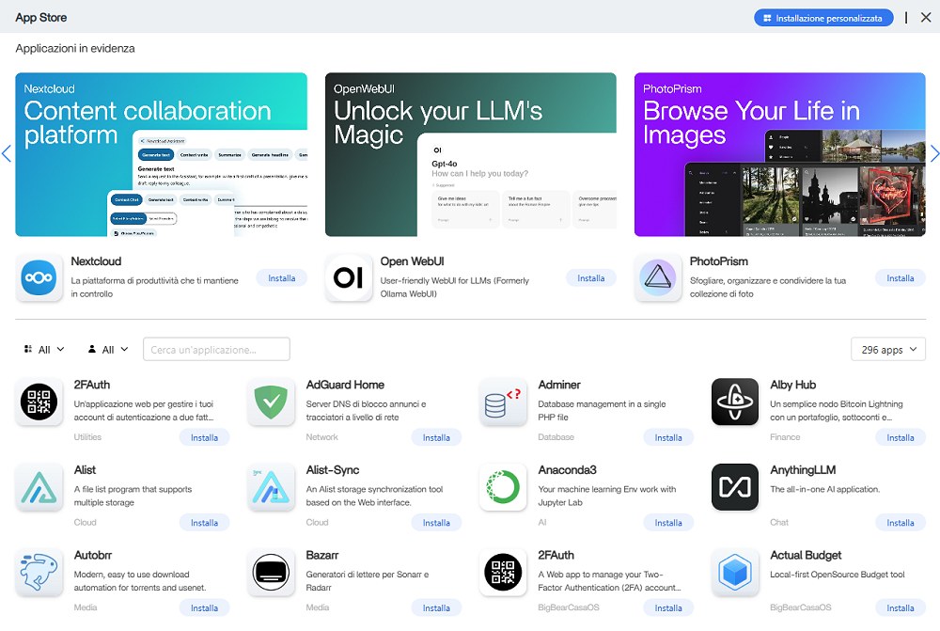Install Actual Budget
The width and height of the screenshot is (940, 631).
point(901,608)
